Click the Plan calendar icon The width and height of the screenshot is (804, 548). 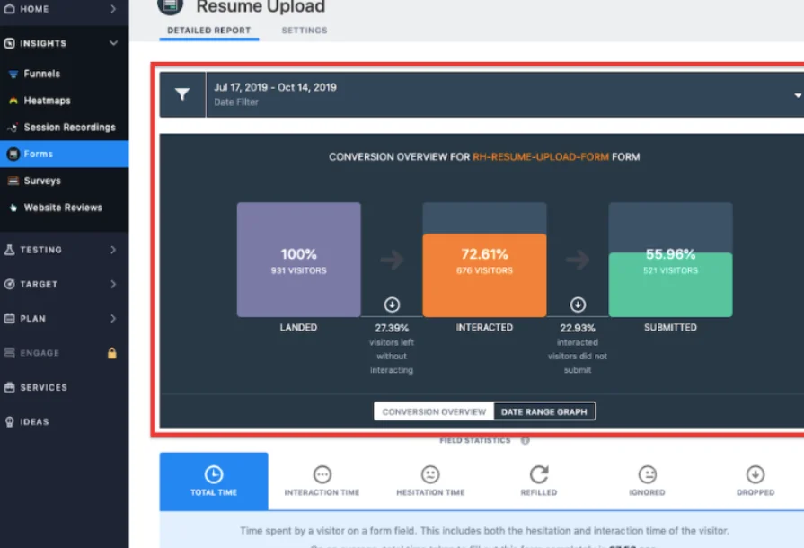pos(9,318)
